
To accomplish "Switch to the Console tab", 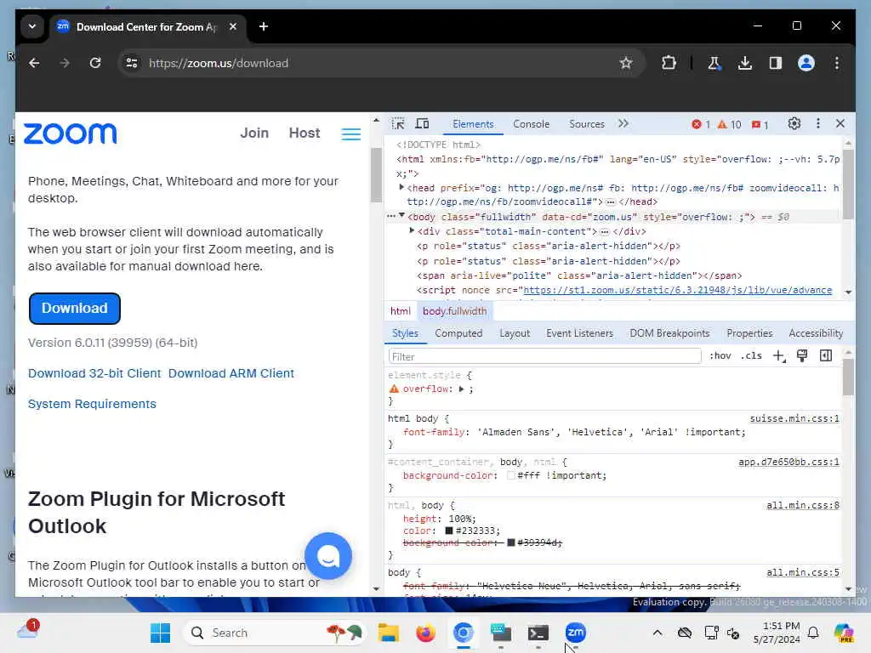I will pos(531,124).
